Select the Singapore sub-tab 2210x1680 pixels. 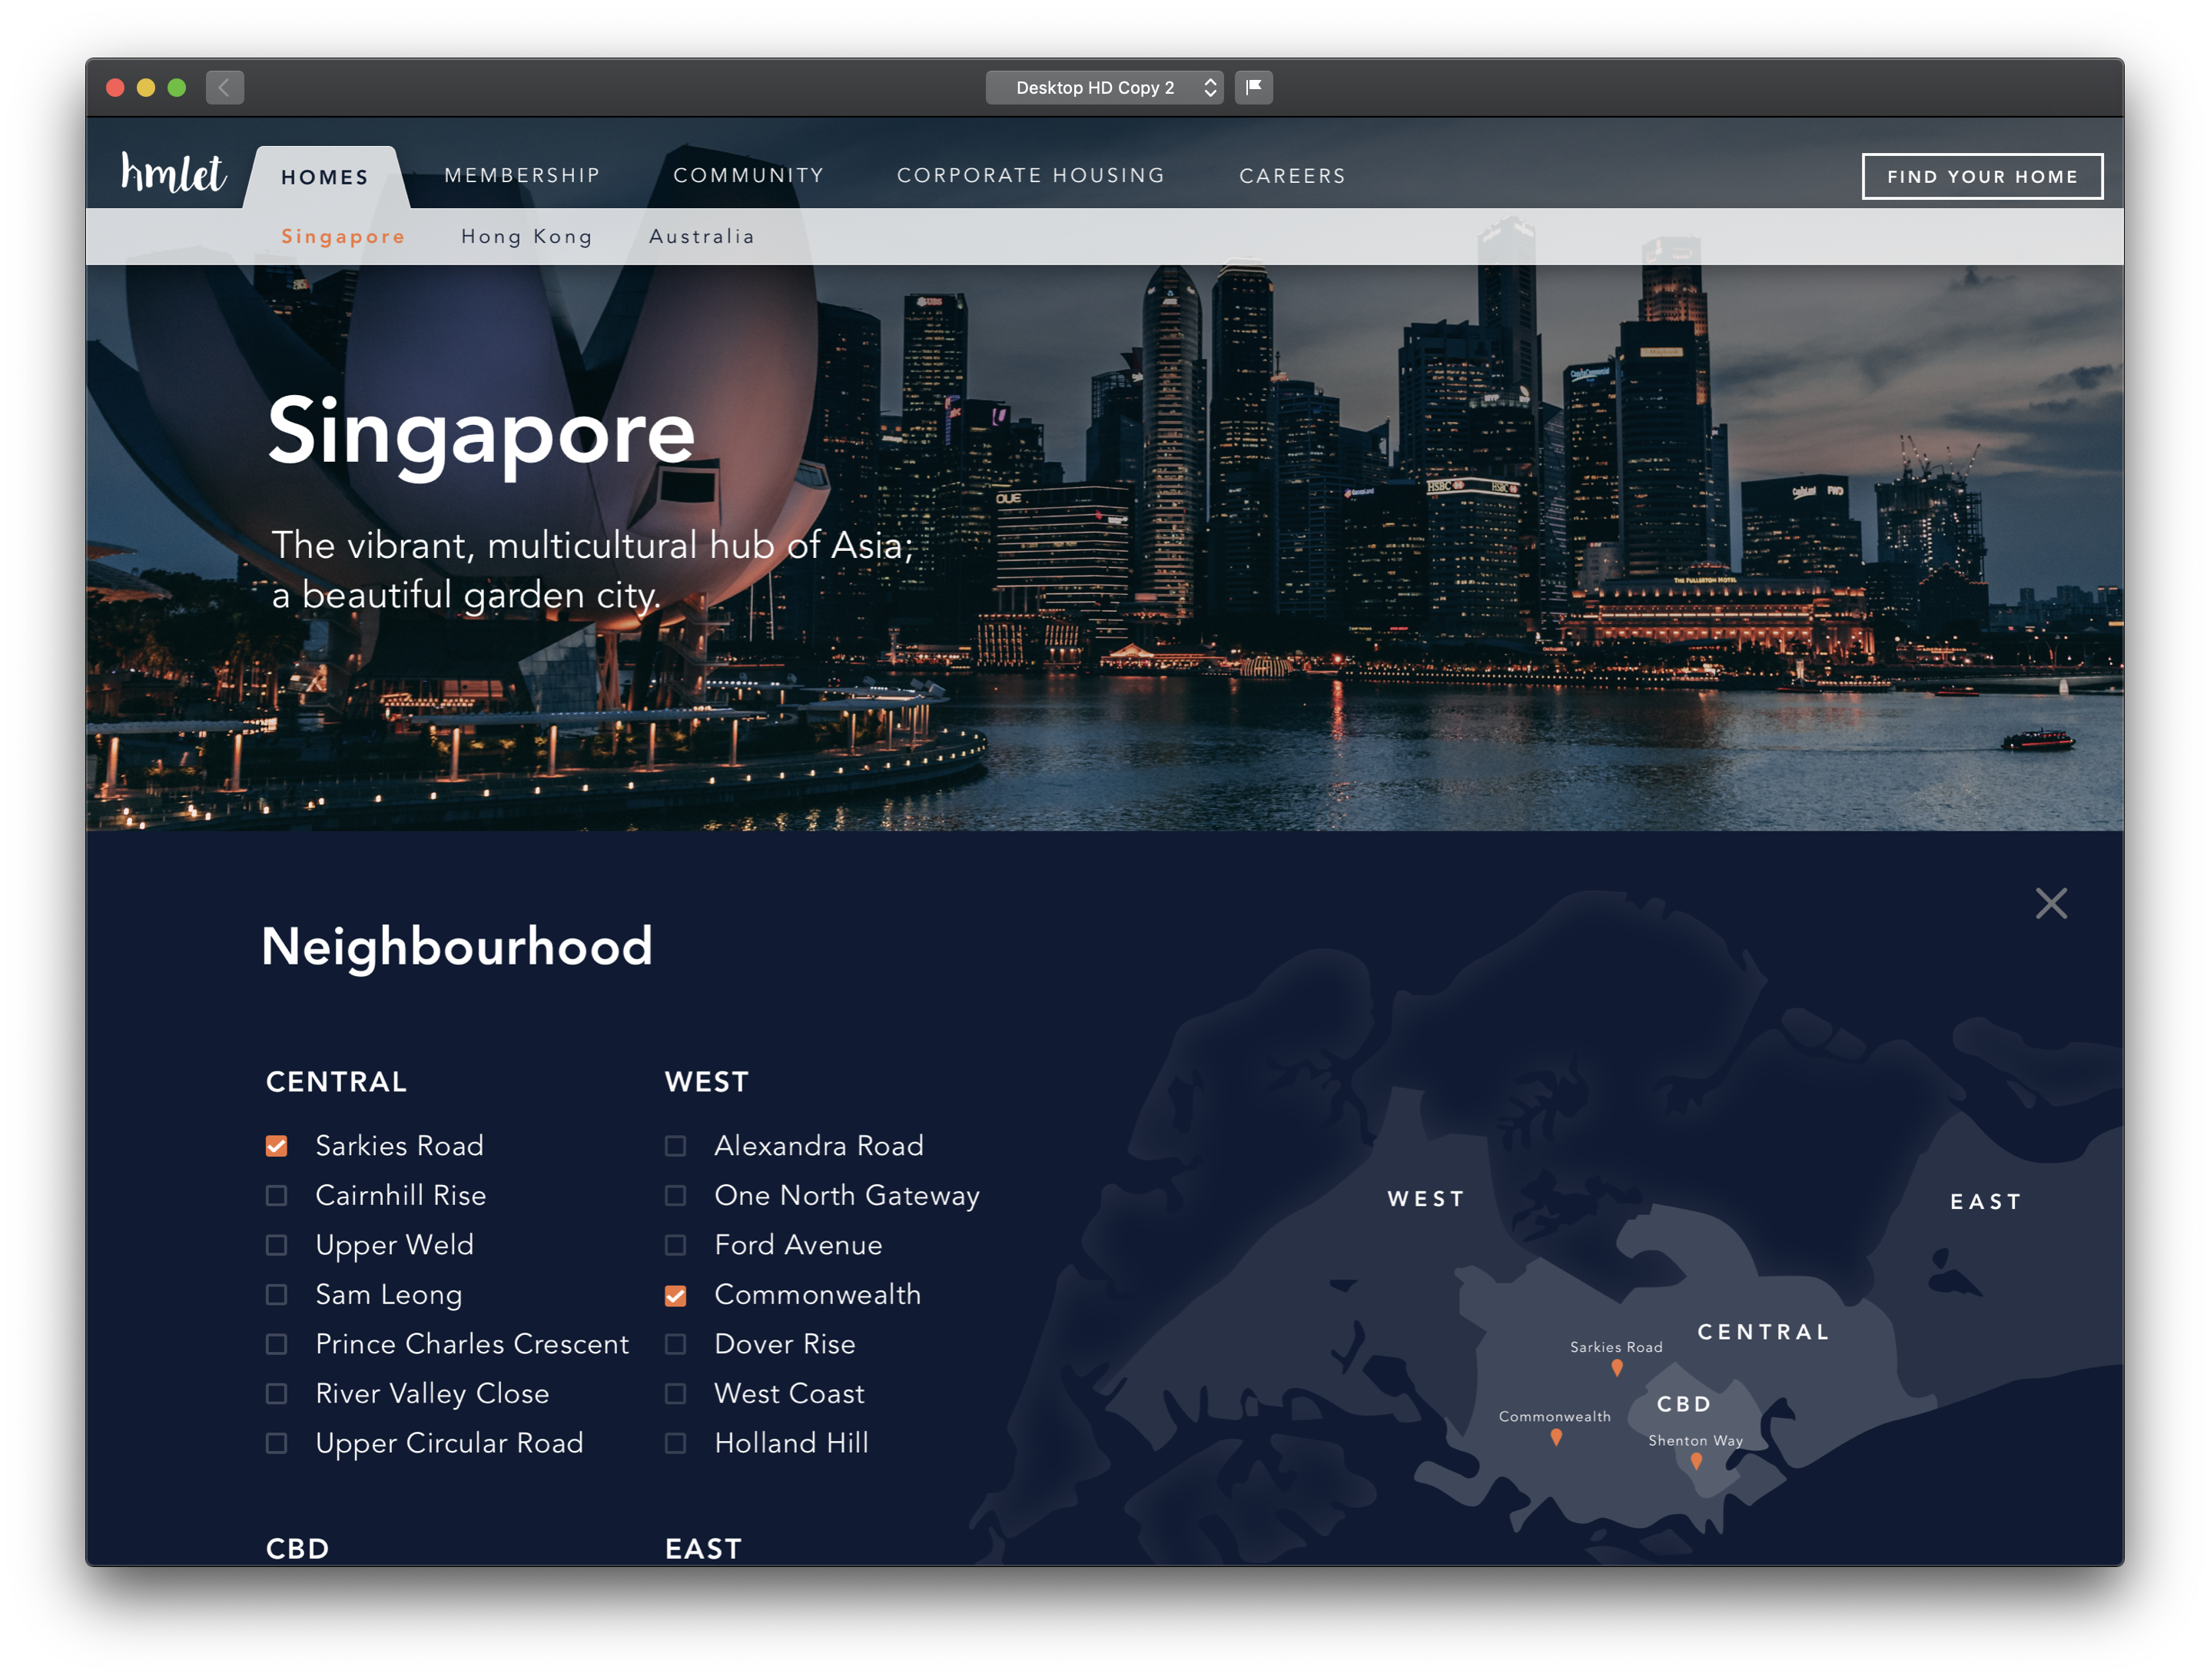[x=343, y=236]
